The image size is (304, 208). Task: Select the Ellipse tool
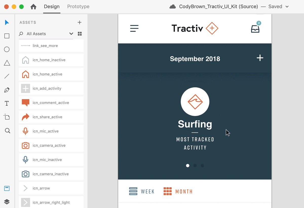point(7,49)
